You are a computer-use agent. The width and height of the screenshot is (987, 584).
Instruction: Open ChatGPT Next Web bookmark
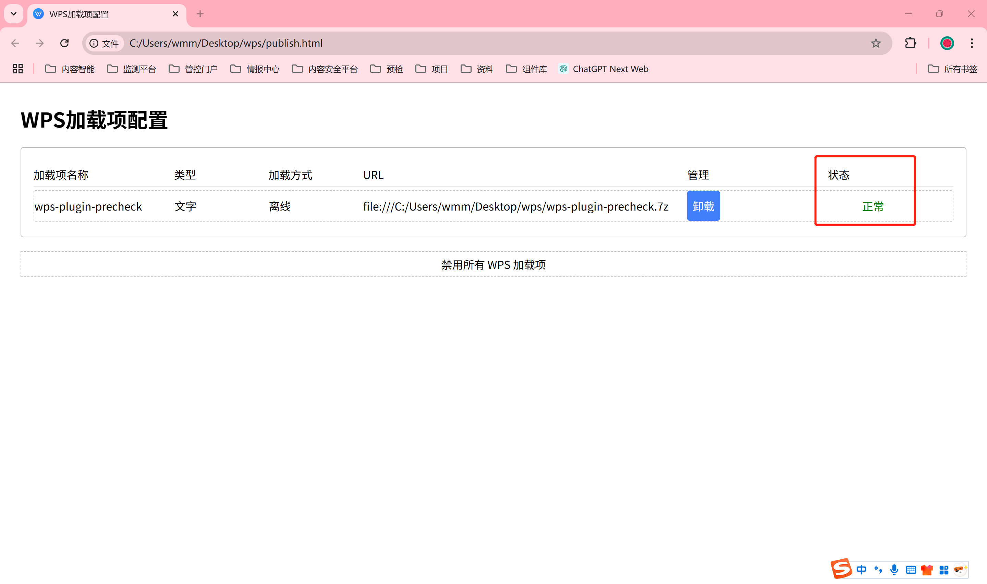[603, 69]
